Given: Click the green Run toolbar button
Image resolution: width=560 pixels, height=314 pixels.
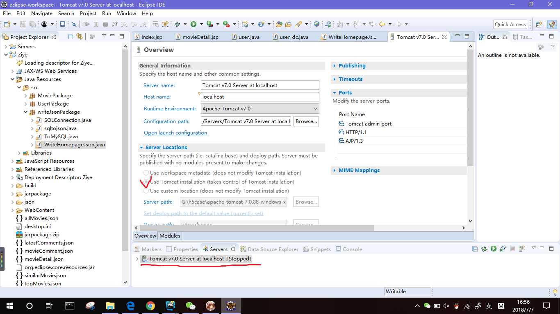Looking at the screenshot, I should tap(193, 24).
